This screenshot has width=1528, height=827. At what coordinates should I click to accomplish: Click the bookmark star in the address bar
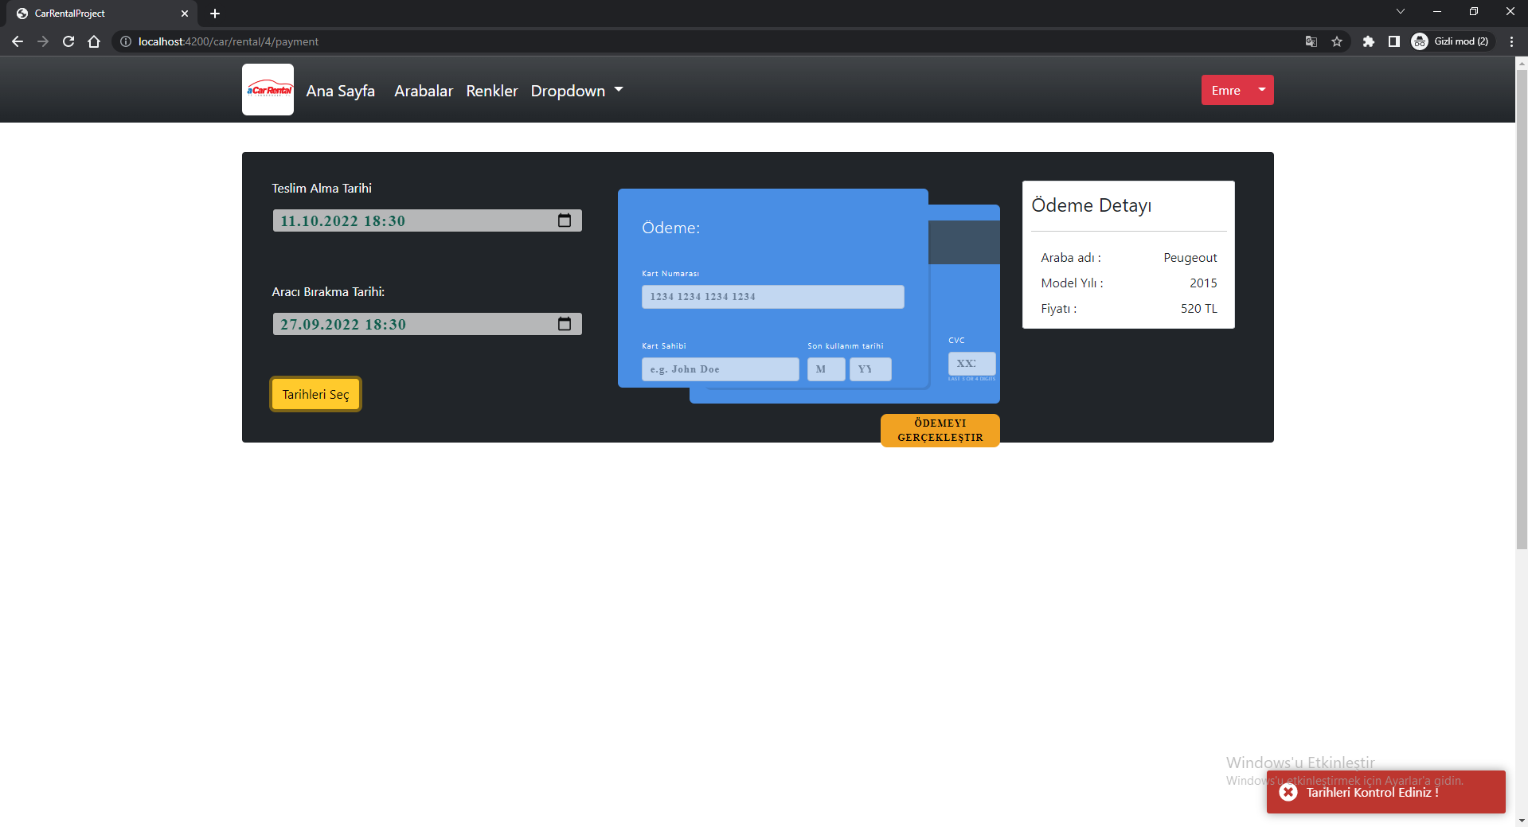[1338, 41]
